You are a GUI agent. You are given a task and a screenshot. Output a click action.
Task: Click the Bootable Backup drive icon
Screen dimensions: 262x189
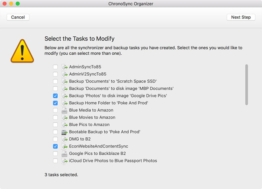pos(65,132)
